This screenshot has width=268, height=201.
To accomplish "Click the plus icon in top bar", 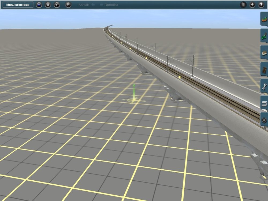I will [252, 5].
